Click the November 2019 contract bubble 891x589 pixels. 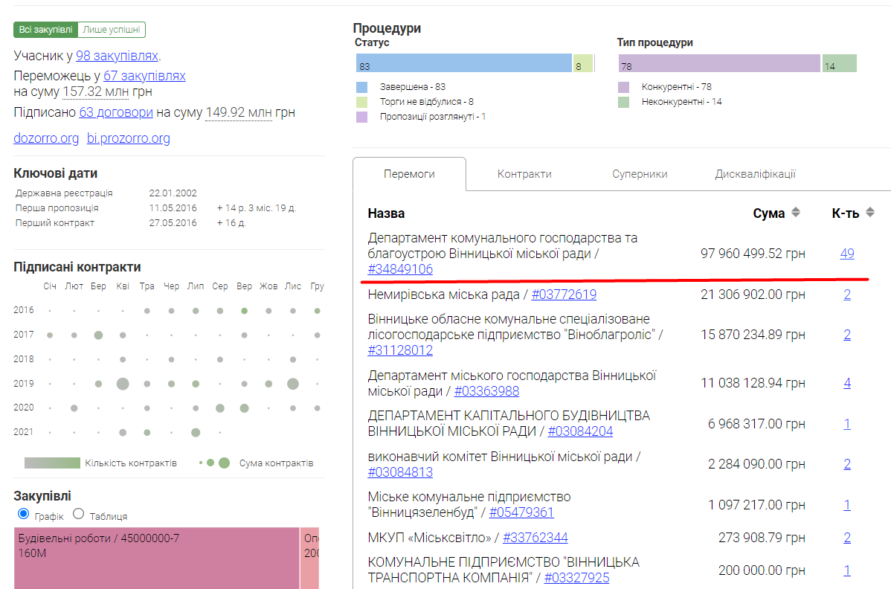293,384
